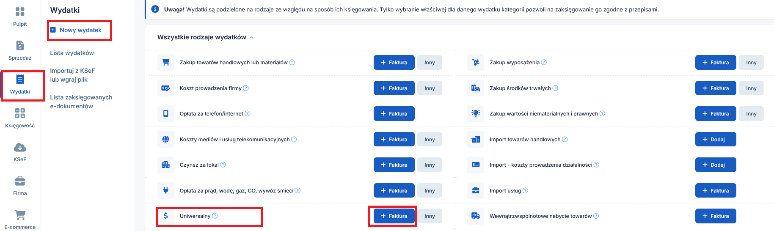Open the KSeF cloud icon
The width and height of the screenshot is (774, 231).
point(20,147)
